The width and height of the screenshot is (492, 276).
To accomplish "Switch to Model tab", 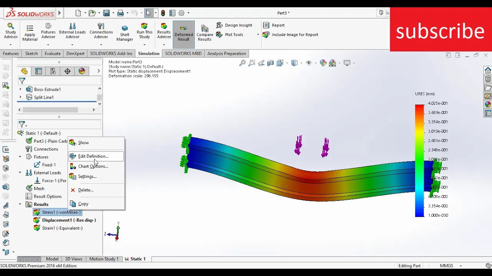I will [52, 259].
